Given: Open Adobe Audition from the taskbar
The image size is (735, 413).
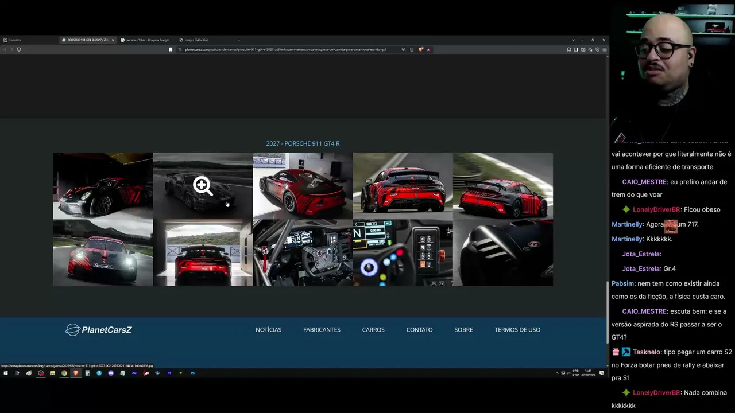Looking at the screenshot, I should [134, 373].
